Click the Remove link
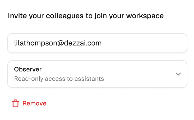The height and width of the screenshot is (120, 194). point(34,103)
